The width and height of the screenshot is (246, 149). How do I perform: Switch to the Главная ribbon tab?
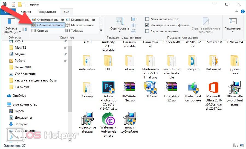25,12
